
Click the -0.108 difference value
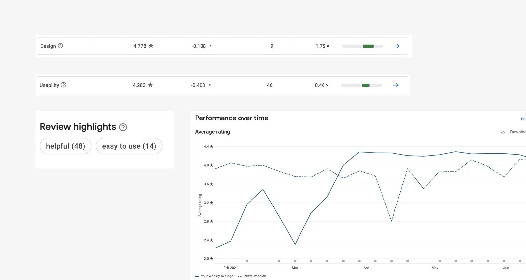pyautogui.click(x=199, y=46)
